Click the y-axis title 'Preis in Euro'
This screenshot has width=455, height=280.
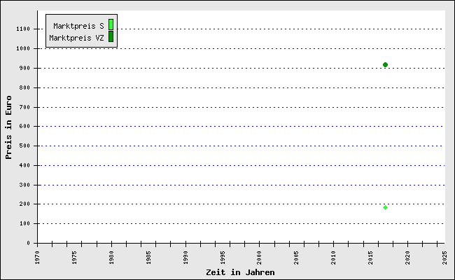(x=8, y=127)
